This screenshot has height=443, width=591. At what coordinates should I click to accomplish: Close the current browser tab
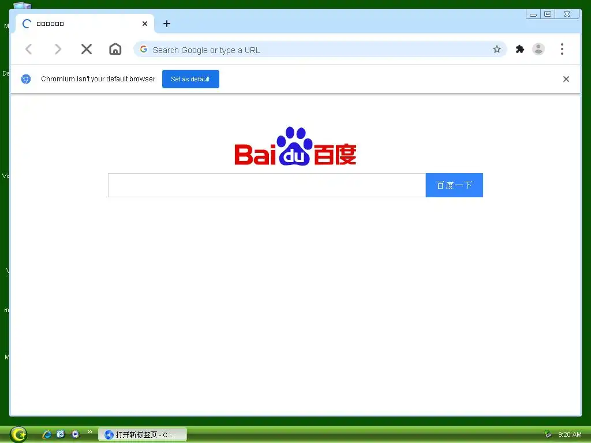click(145, 24)
